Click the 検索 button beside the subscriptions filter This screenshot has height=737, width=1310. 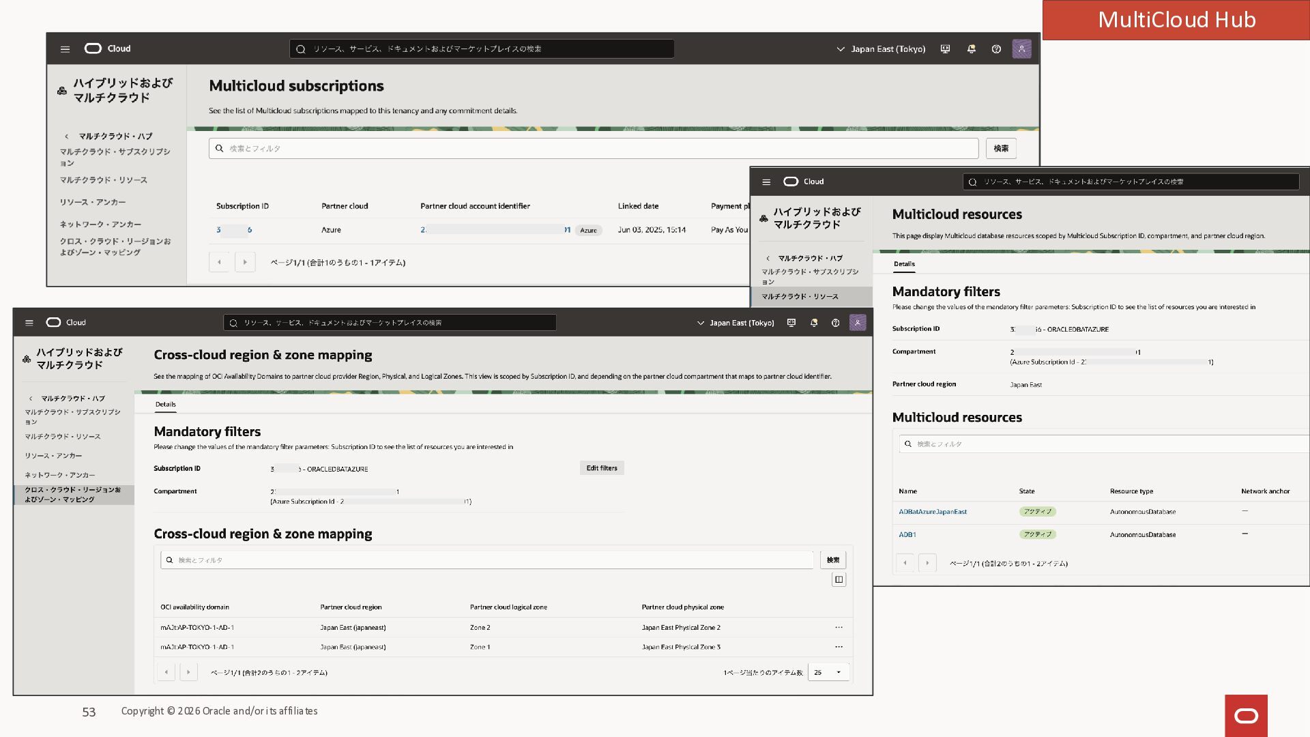[1000, 148]
